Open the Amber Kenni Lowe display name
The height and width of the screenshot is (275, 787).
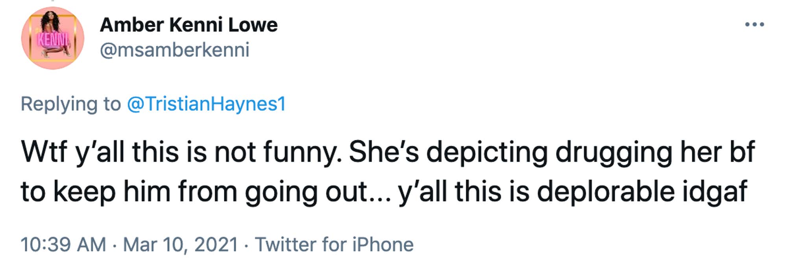click(x=189, y=24)
